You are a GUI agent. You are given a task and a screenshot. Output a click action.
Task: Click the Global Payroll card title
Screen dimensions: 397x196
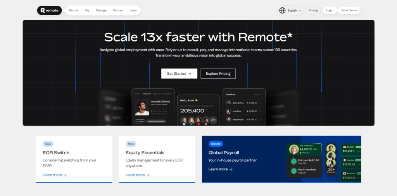[x=224, y=153]
